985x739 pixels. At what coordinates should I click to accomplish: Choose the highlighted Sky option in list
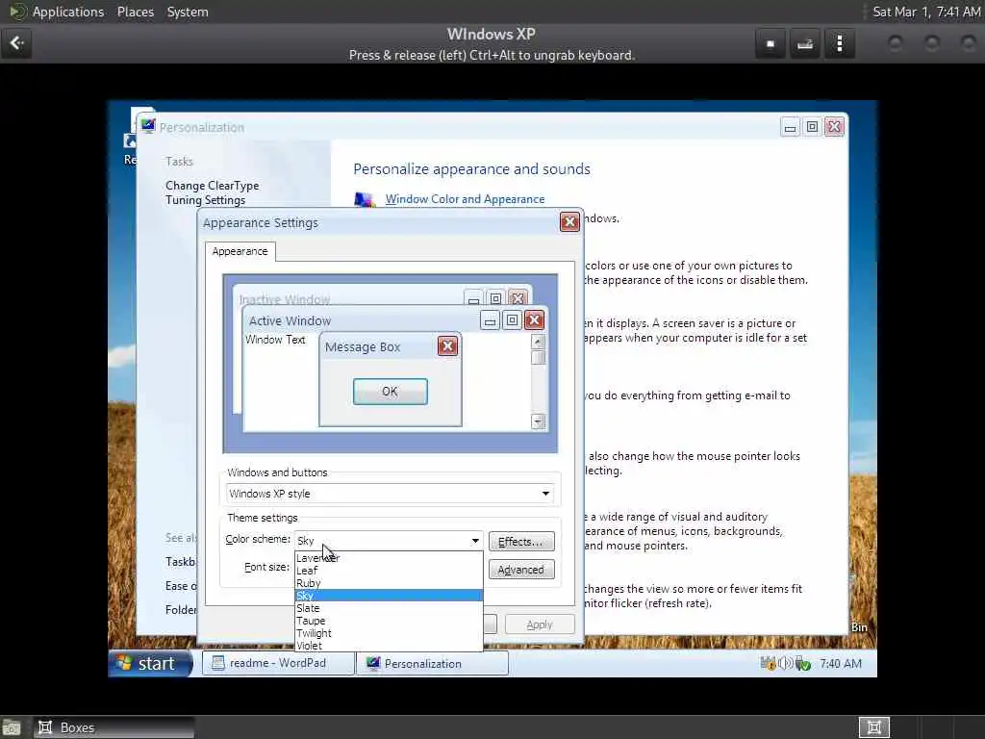click(389, 595)
